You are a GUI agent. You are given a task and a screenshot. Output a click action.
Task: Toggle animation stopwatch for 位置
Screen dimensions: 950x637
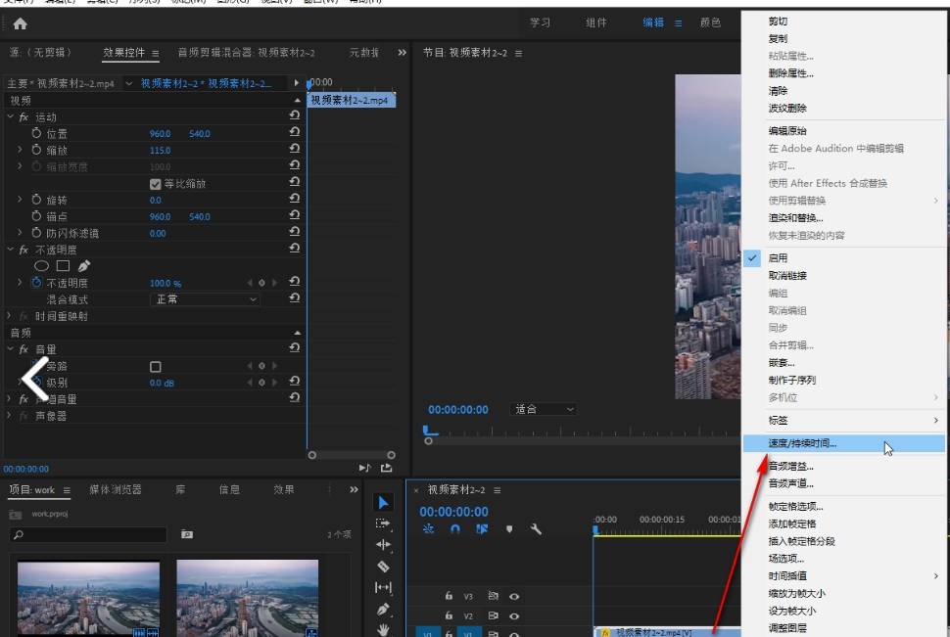pos(36,133)
